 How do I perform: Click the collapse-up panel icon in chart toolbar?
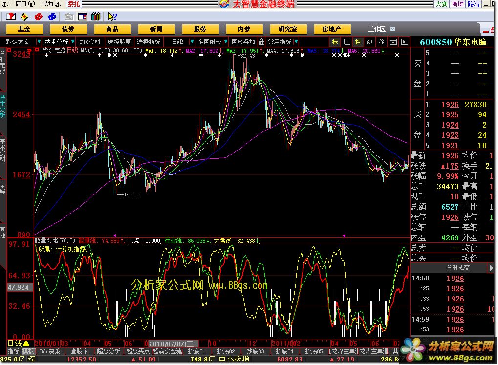393,42
